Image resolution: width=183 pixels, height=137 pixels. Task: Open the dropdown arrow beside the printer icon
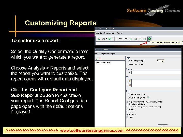106,39
